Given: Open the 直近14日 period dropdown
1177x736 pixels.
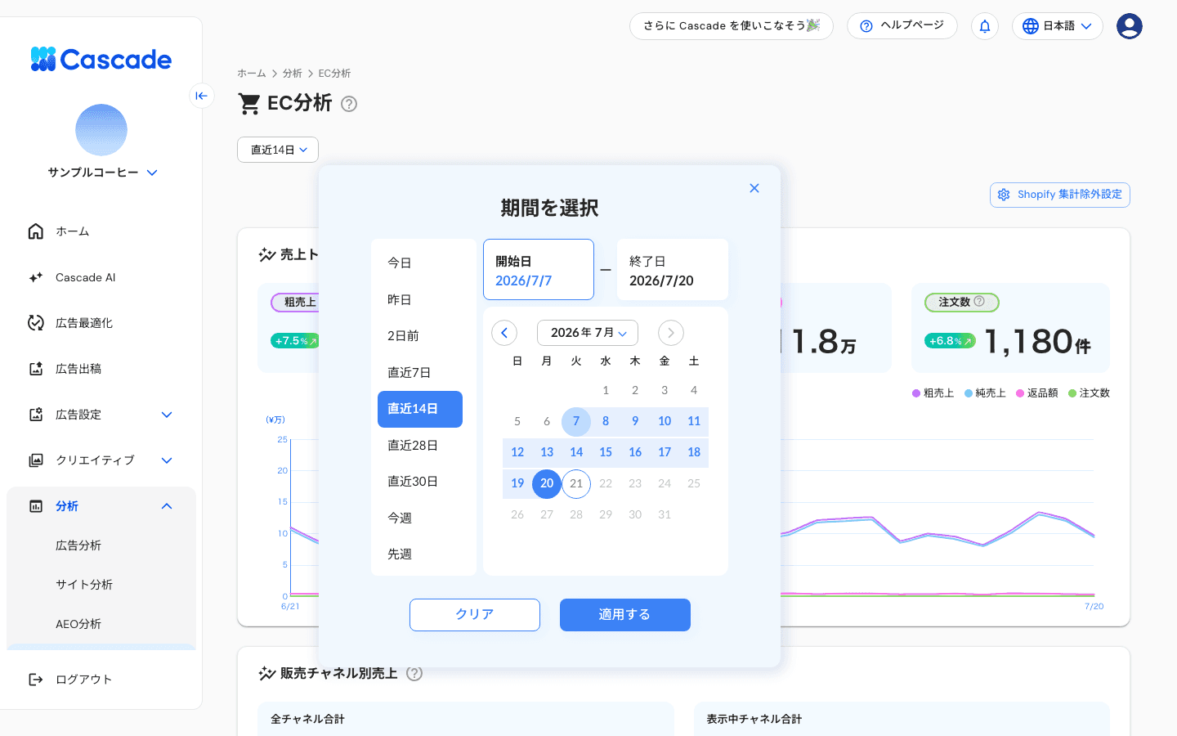Looking at the screenshot, I should (278, 150).
